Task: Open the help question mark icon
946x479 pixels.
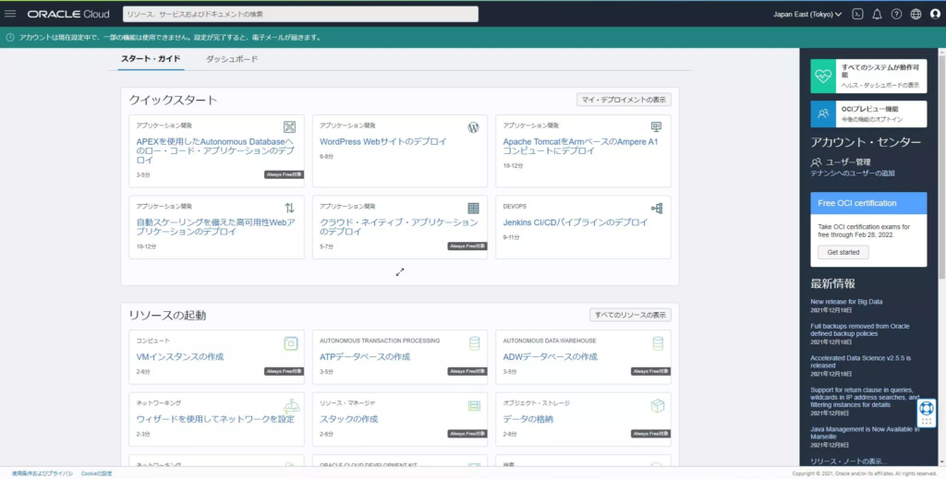Action: tap(896, 15)
